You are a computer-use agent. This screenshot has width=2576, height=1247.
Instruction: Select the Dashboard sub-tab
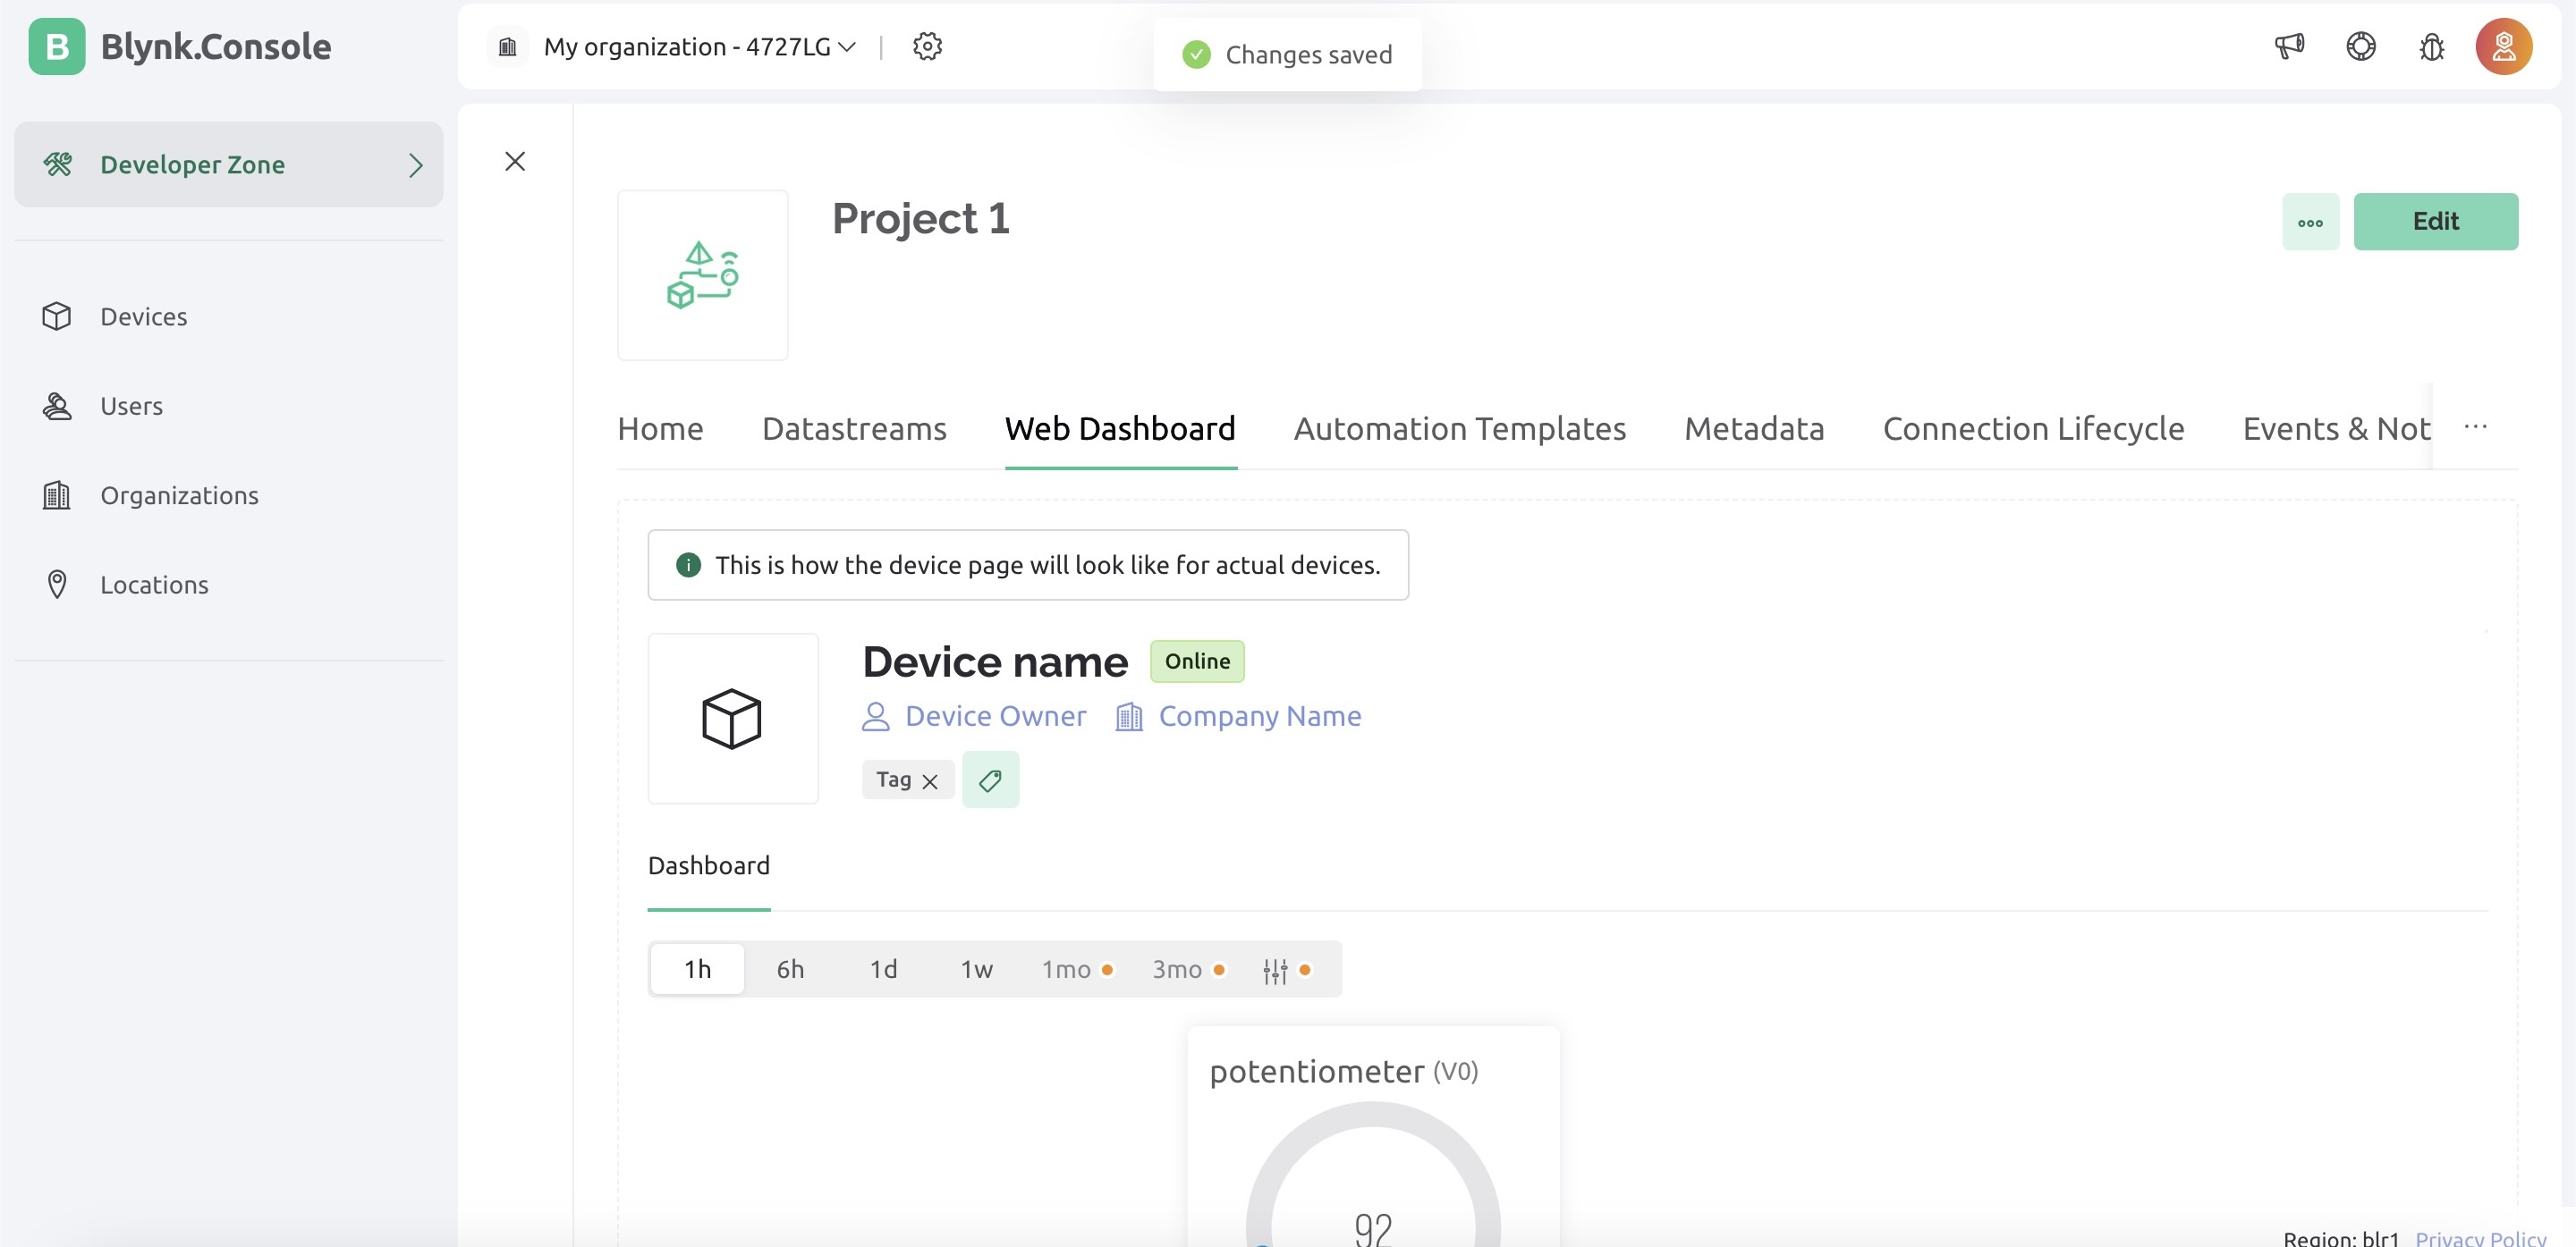point(708,865)
